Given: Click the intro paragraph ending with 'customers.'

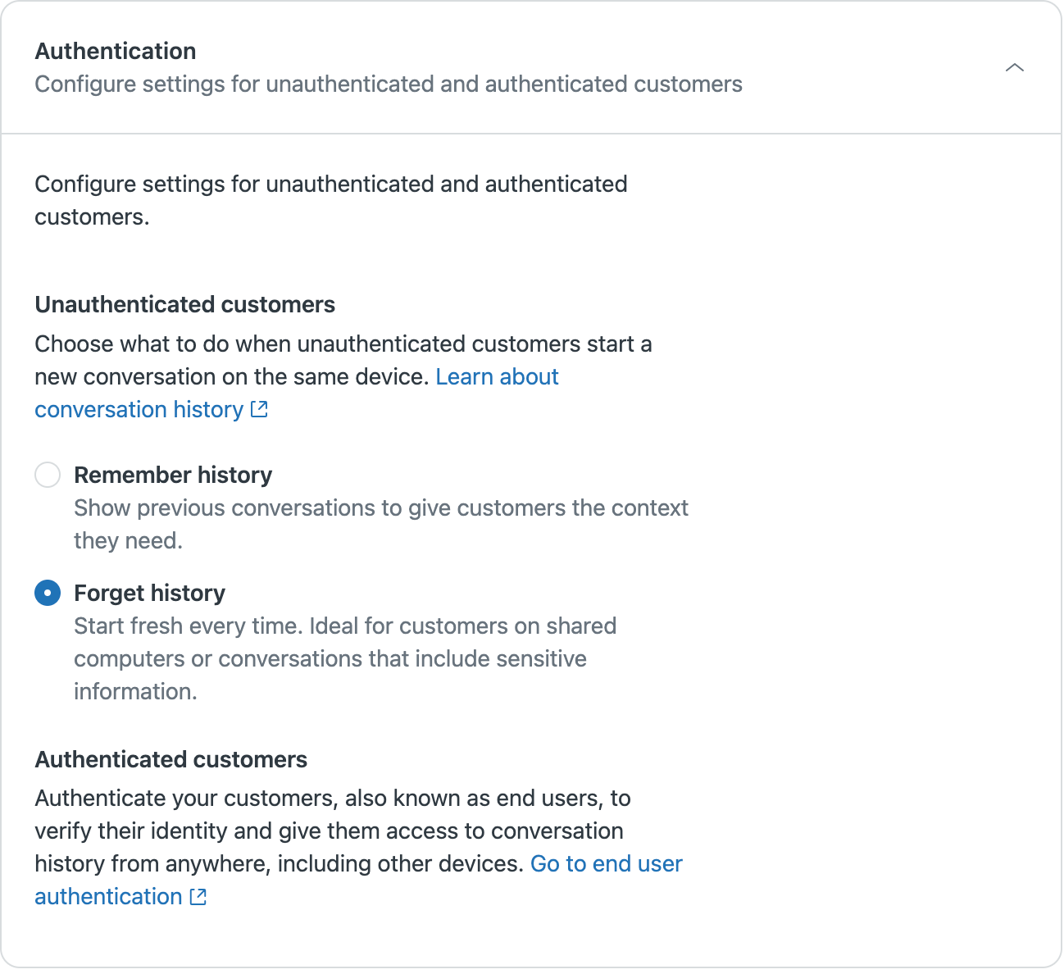Looking at the screenshot, I should tap(330, 184).
